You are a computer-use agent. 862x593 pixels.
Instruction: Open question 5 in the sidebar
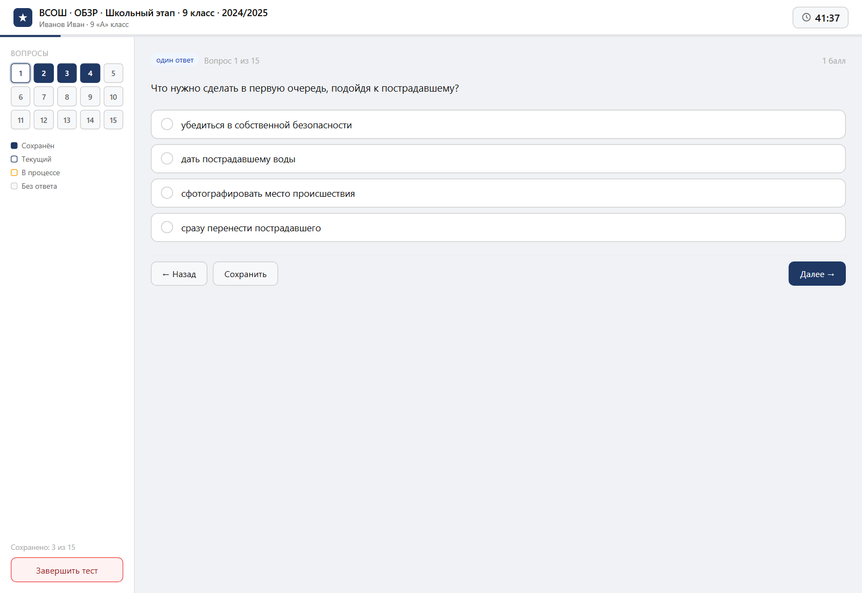click(113, 73)
